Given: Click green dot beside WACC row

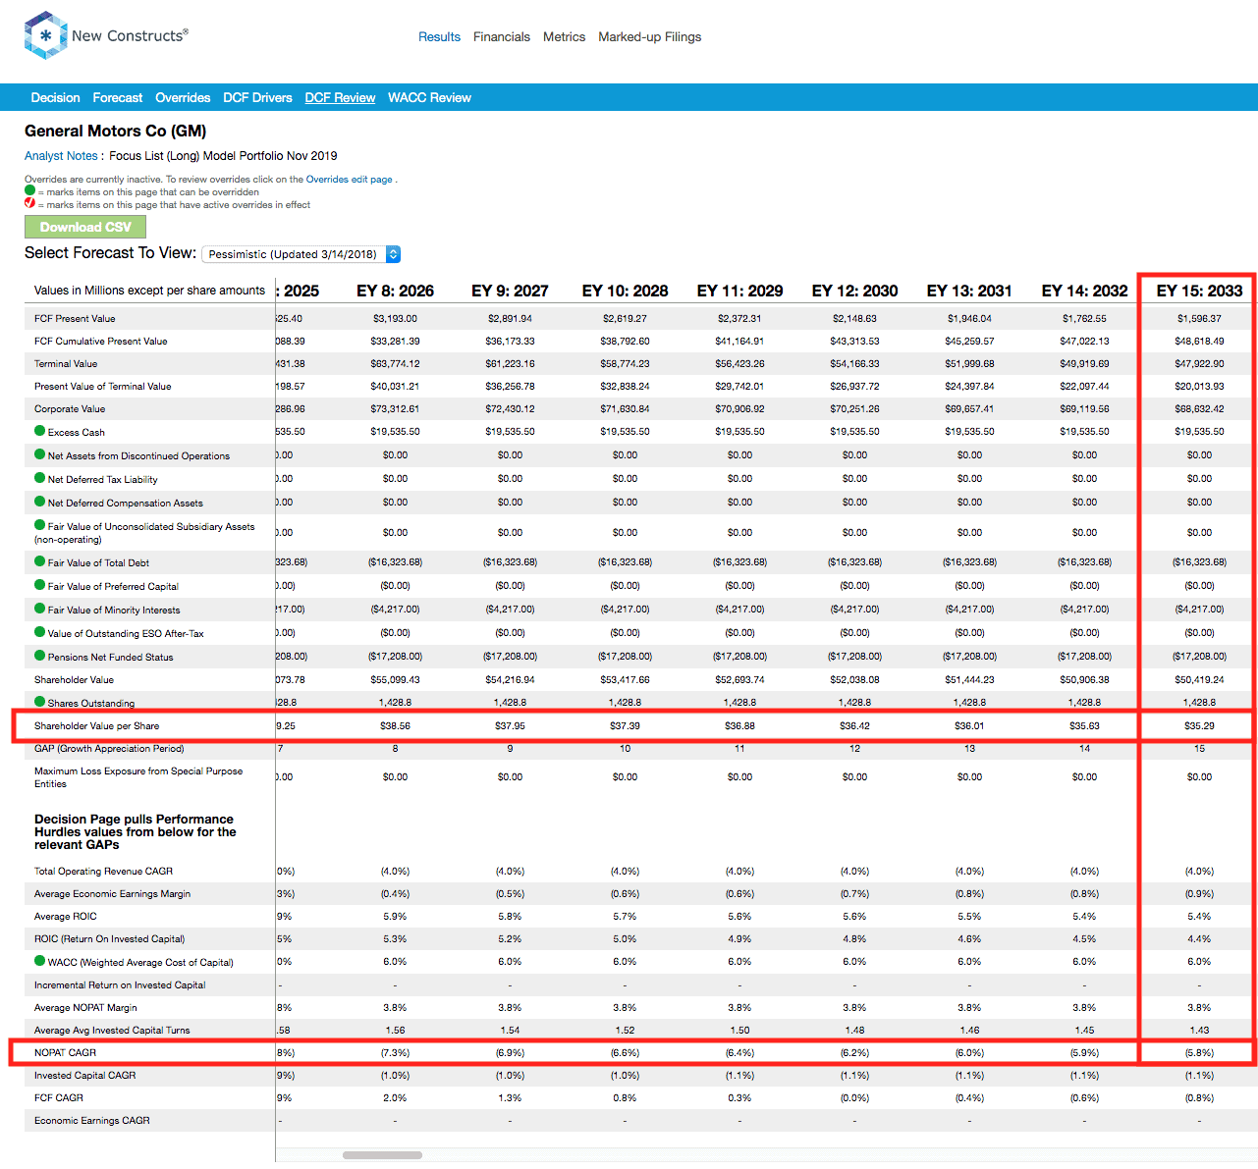Looking at the screenshot, I should [39, 961].
